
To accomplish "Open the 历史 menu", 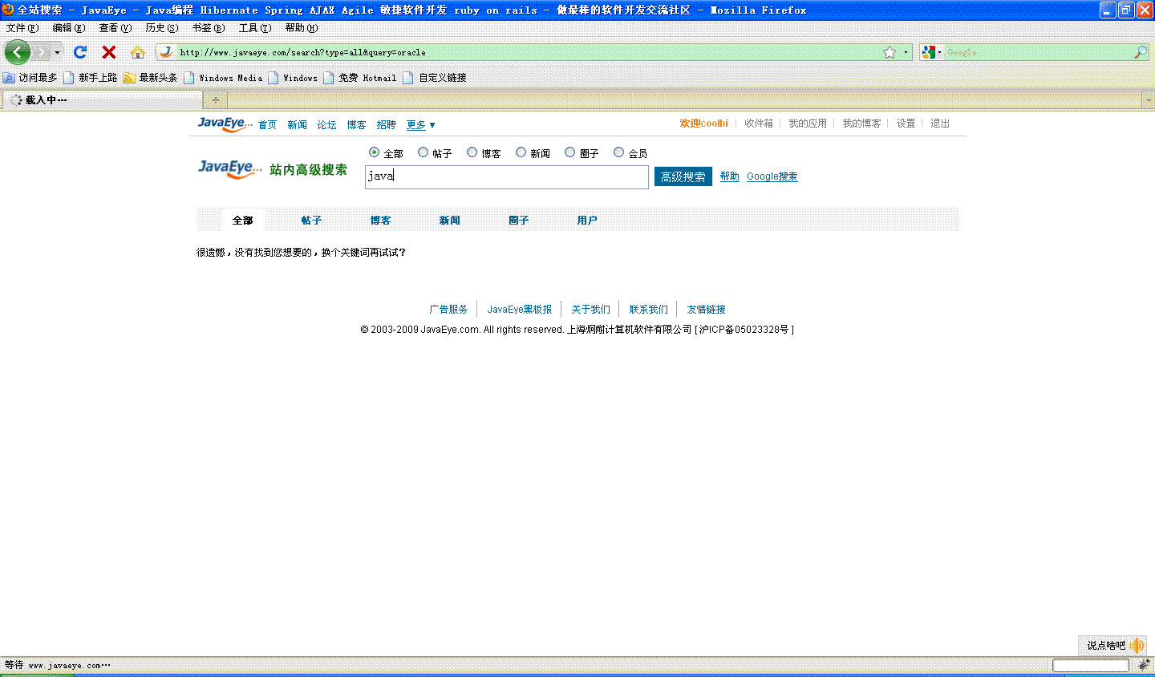I will pos(162,28).
